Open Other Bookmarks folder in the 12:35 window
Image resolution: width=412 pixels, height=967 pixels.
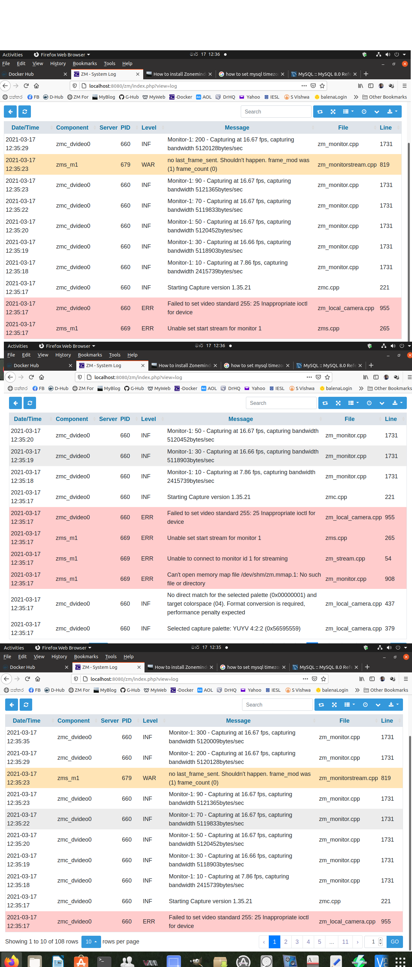tap(386, 690)
